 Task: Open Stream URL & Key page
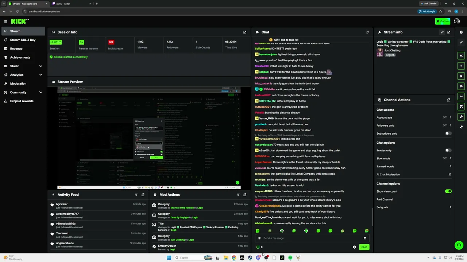(23, 40)
